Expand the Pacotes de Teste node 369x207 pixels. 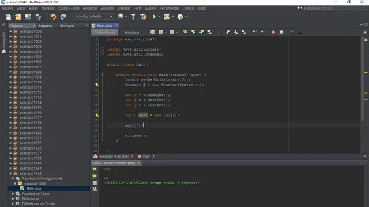(x=13, y=194)
